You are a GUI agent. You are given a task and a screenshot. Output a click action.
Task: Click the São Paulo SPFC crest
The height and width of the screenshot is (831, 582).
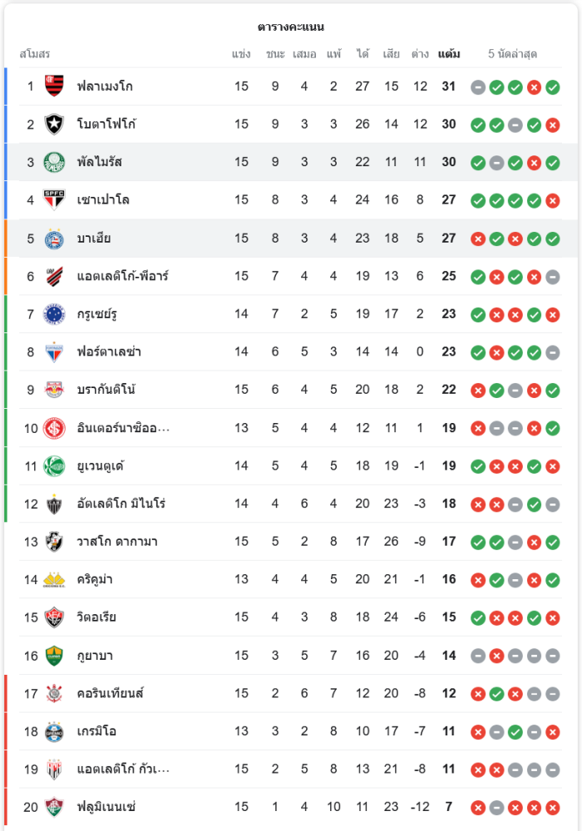[54, 199]
